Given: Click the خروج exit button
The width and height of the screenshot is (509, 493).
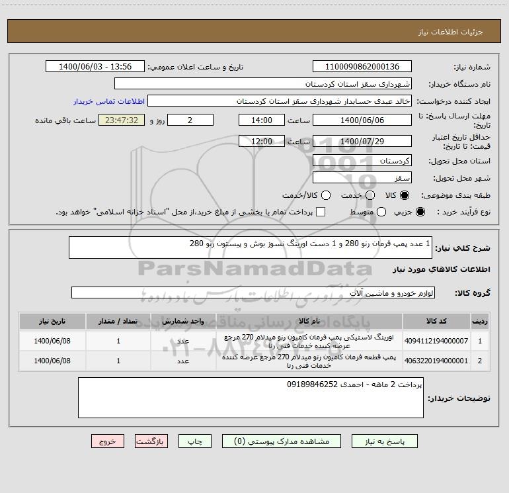Looking at the screenshot, I should point(108,441).
